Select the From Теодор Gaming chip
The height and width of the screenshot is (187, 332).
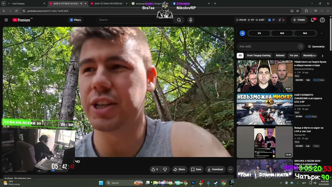point(259,55)
